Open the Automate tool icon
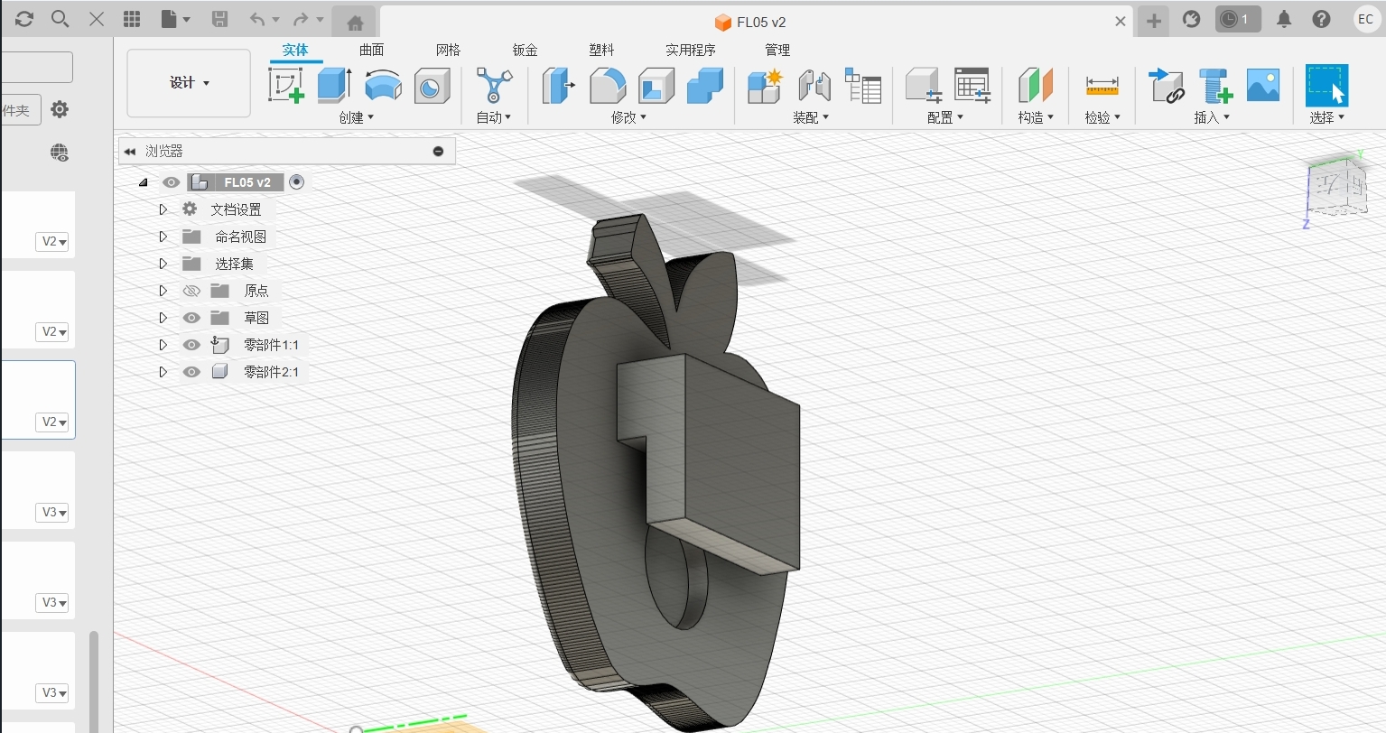The height and width of the screenshot is (733, 1386). [x=494, y=86]
